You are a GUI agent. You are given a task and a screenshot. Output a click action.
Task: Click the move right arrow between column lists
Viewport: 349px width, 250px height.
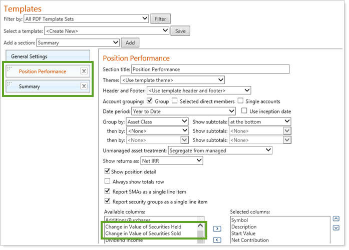(x=217, y=229)
